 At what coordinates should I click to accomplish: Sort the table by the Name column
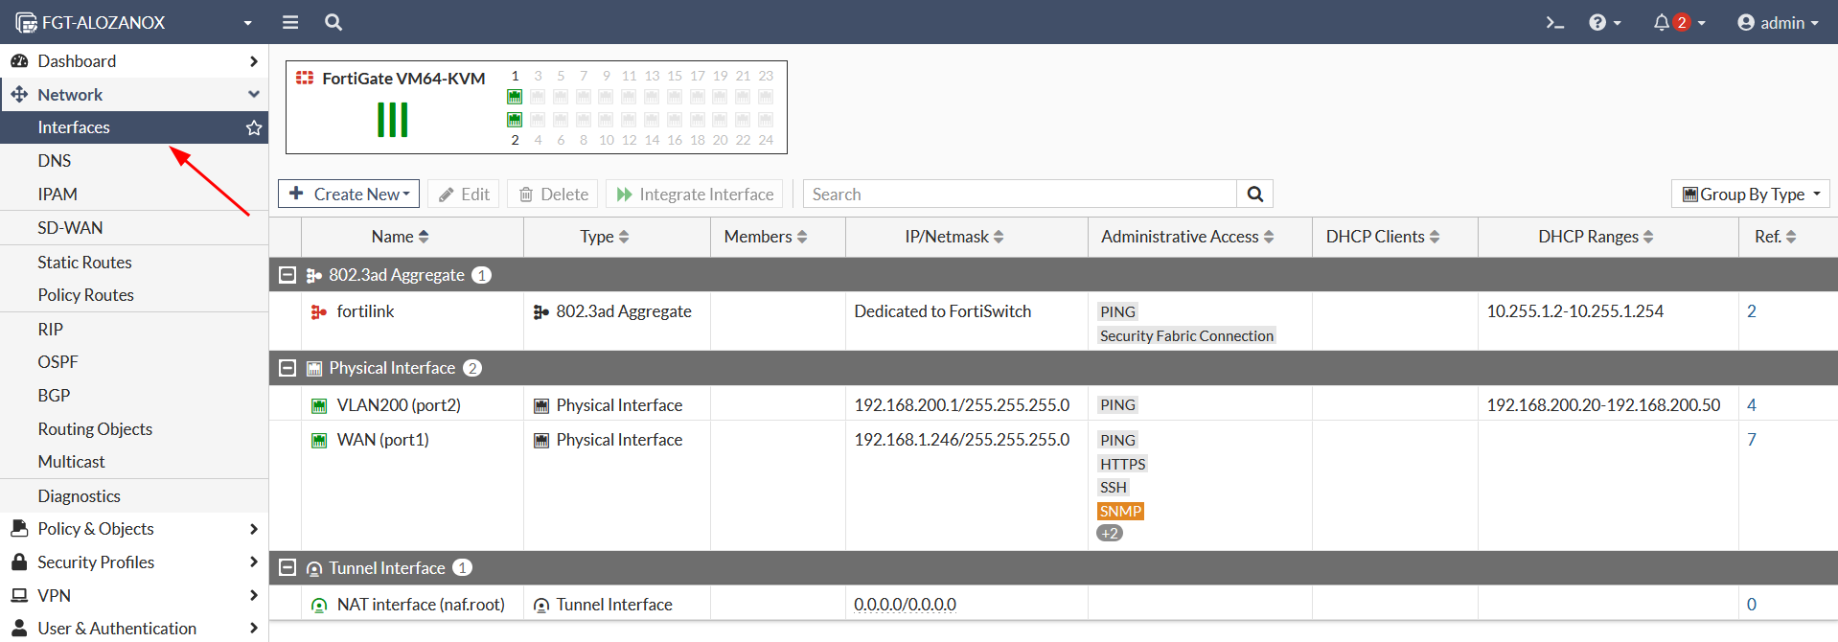(x=400, y=237)
